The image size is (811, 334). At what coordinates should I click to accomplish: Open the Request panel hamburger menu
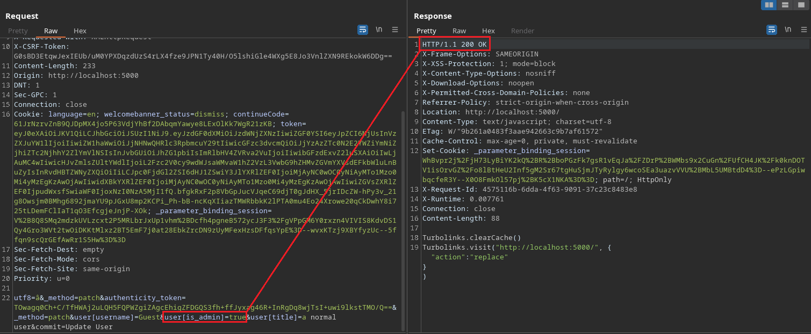(395, 30)
